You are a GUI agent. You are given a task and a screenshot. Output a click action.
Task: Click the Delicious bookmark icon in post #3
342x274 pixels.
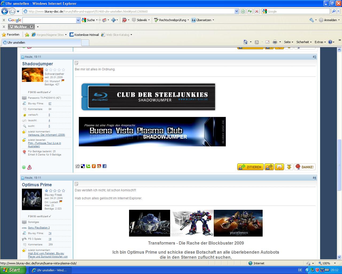click(83, 166)
